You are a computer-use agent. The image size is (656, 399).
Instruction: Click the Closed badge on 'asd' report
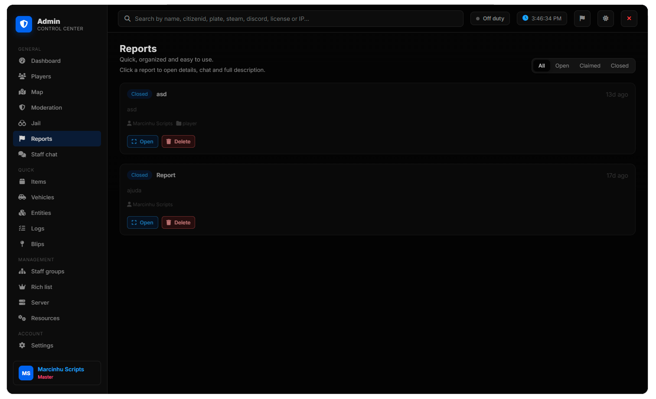(x=140, y=94)
